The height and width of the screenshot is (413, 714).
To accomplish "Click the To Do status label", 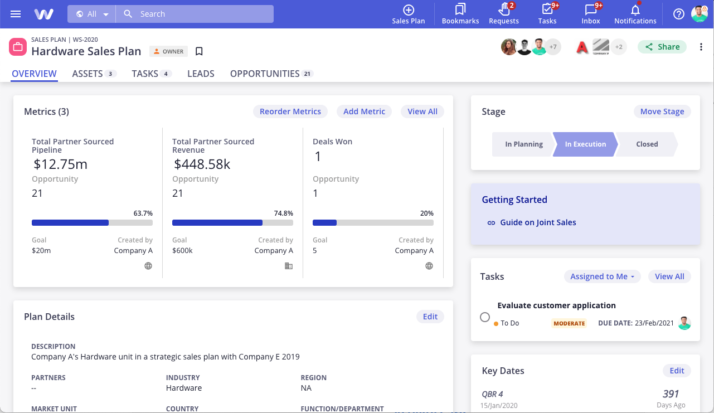I will coord(509,323).
